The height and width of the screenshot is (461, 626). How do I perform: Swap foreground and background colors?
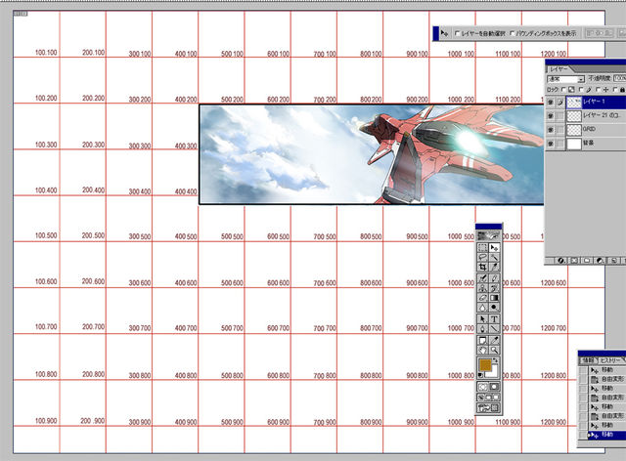[x=496, y=360]
